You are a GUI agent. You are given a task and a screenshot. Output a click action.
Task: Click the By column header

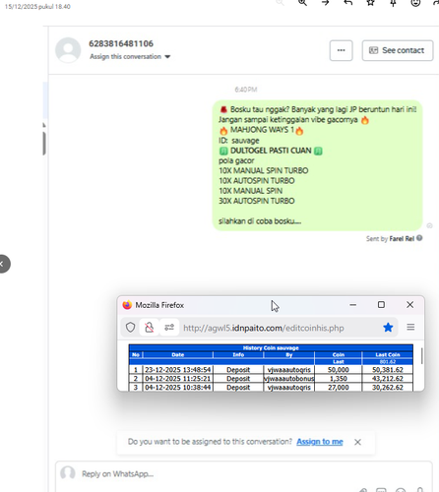289,355
